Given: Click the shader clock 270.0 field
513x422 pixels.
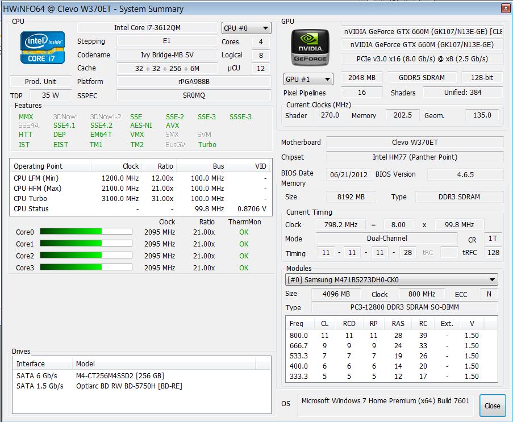Looking at the screenshot, I should (x=330, y=115).
